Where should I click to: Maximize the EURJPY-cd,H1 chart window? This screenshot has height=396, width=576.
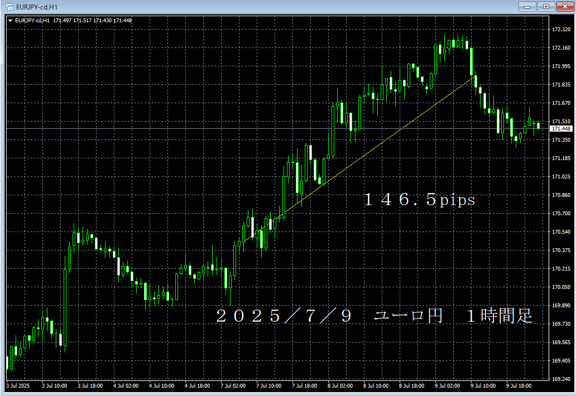(544, 7)
